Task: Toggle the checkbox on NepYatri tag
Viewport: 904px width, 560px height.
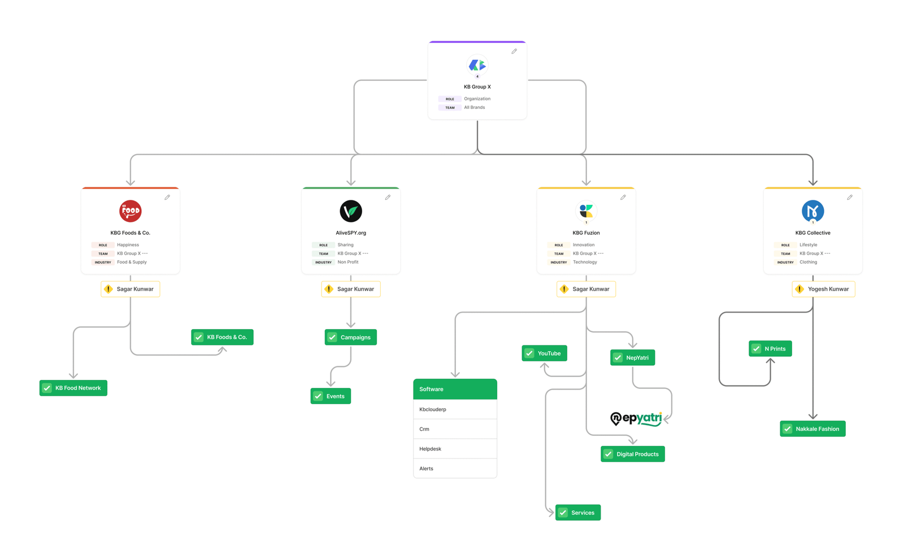Action: (618, 357)
